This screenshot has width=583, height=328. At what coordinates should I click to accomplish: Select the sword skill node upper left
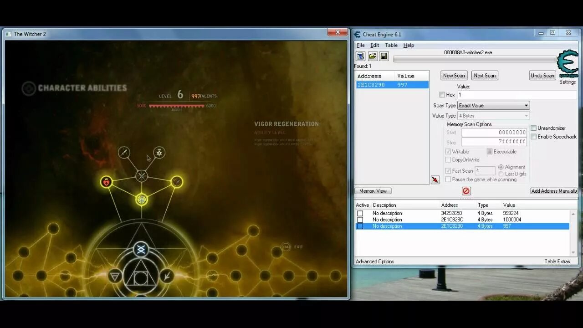(x=124, y=152)
